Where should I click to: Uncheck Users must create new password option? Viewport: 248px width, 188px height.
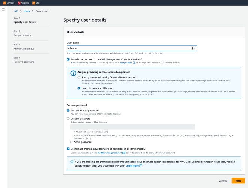(68, 149)
